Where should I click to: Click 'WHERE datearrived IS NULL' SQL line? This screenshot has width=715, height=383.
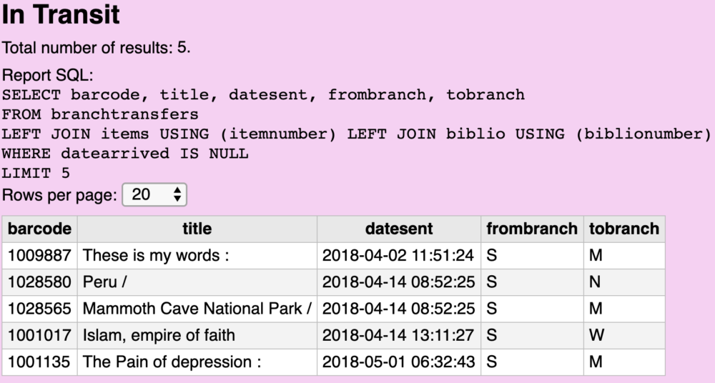[x=125, y=153]
